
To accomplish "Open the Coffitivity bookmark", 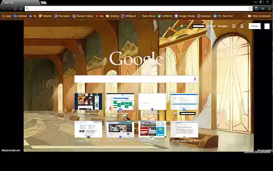I will click(165, 16).
